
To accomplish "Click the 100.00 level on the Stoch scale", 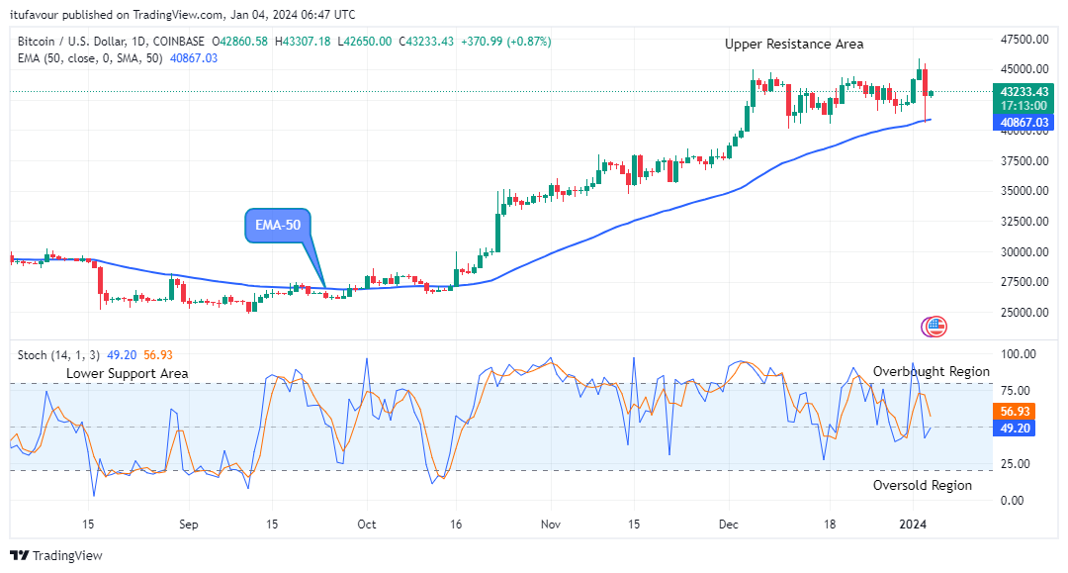I will (1019, 353).
